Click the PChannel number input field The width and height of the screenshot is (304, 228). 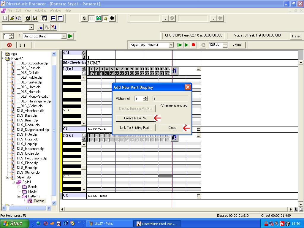click(138, 99)
